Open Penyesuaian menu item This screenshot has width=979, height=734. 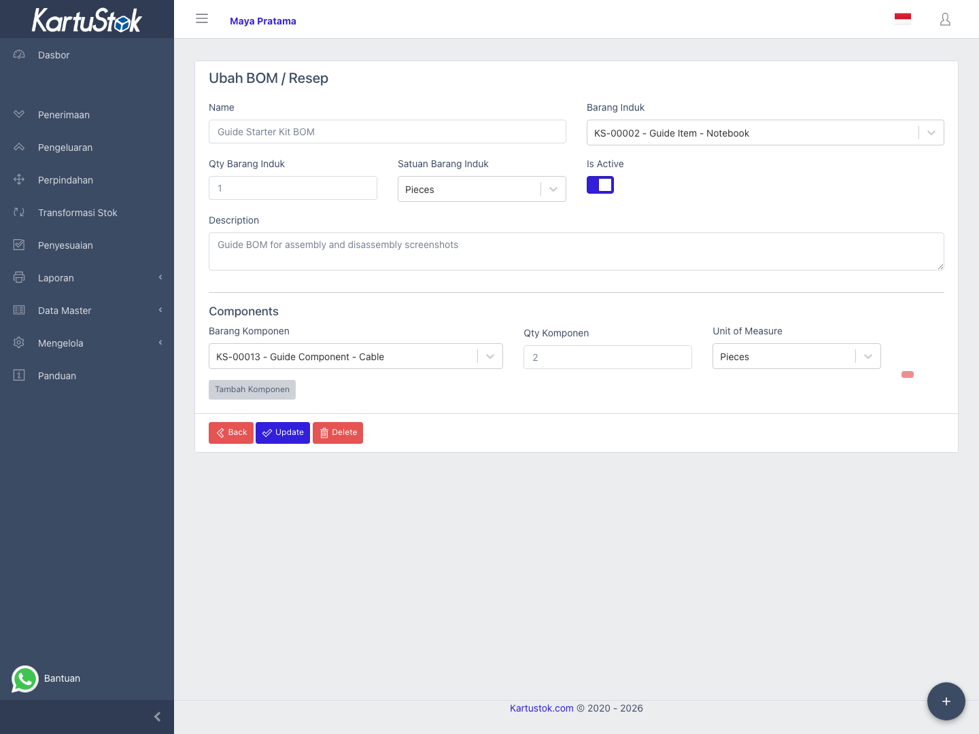pyautogui.click(x=87, y=245)
